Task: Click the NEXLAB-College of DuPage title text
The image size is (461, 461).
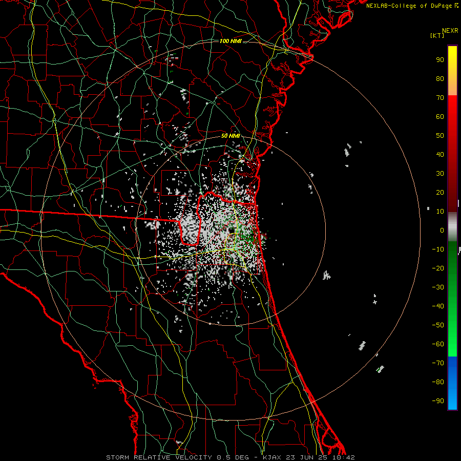Action: tap(410, 6)
